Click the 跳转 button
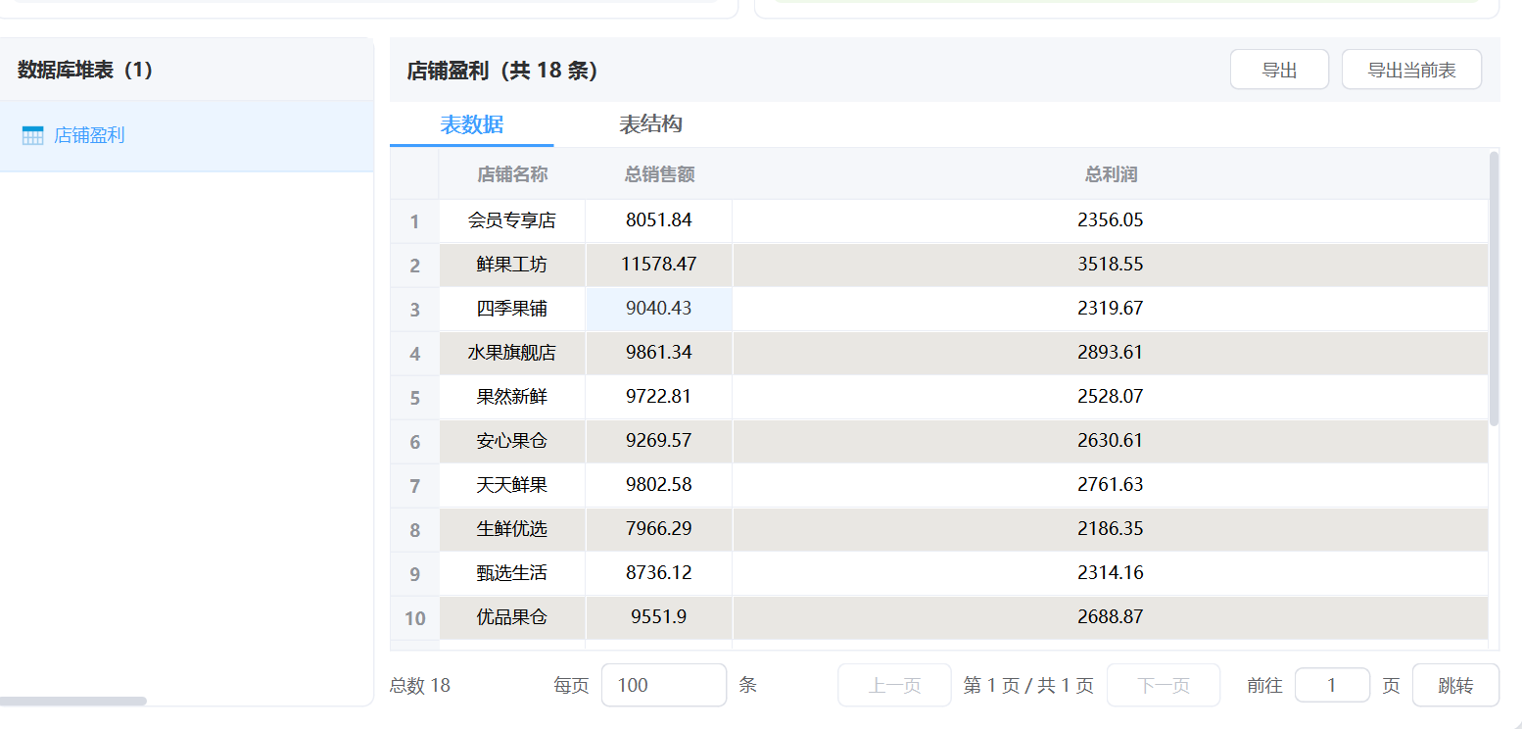The image size is (1522, 729). 1454,685
